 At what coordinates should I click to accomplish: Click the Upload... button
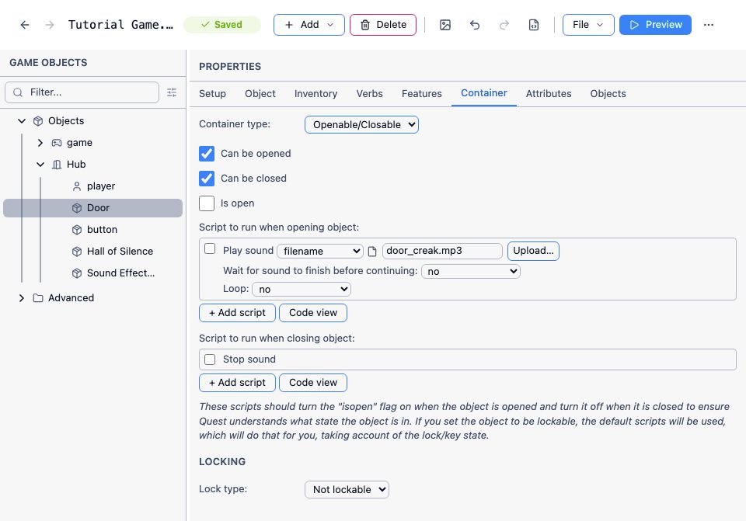click(533, 251)
